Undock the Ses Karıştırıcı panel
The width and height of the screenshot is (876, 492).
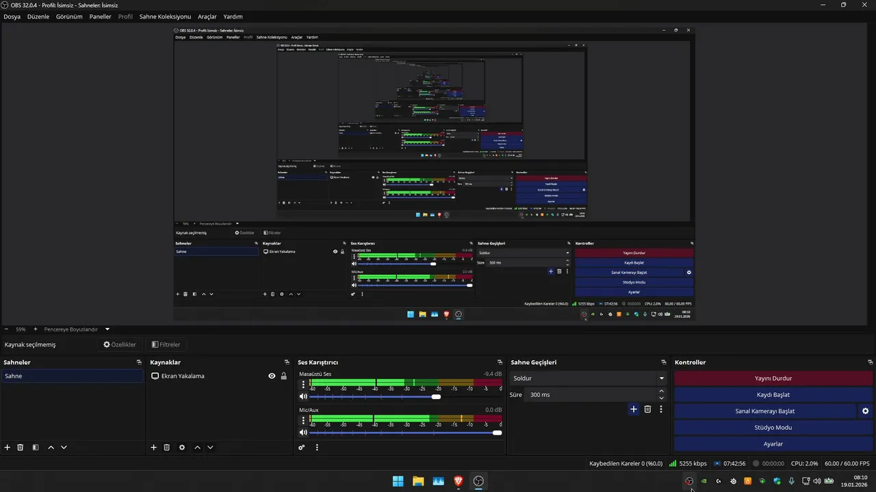tap(501, 362)
